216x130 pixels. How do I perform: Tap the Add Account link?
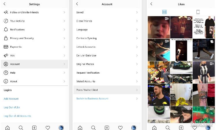(x=11, y=99)
